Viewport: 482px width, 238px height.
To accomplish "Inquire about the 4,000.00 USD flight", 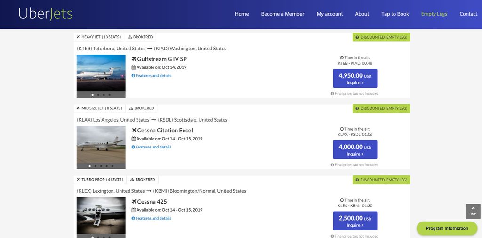I will tap(355, 150).
